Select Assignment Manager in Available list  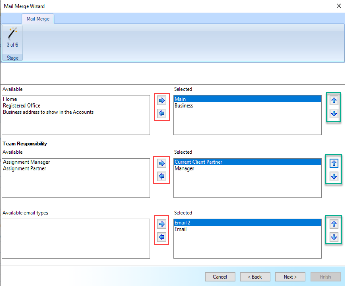pos(76,162)
